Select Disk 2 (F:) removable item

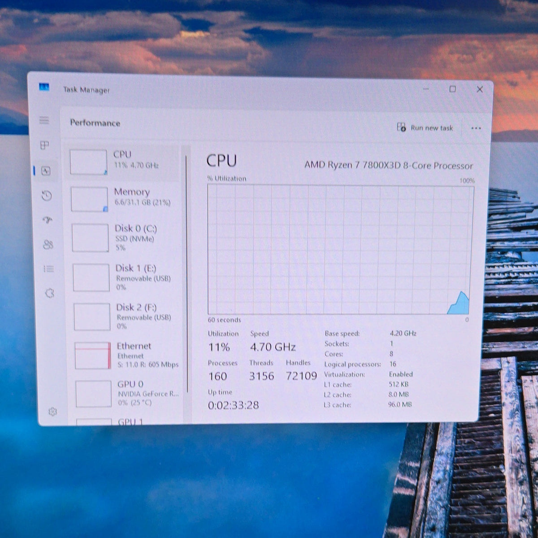125,317
